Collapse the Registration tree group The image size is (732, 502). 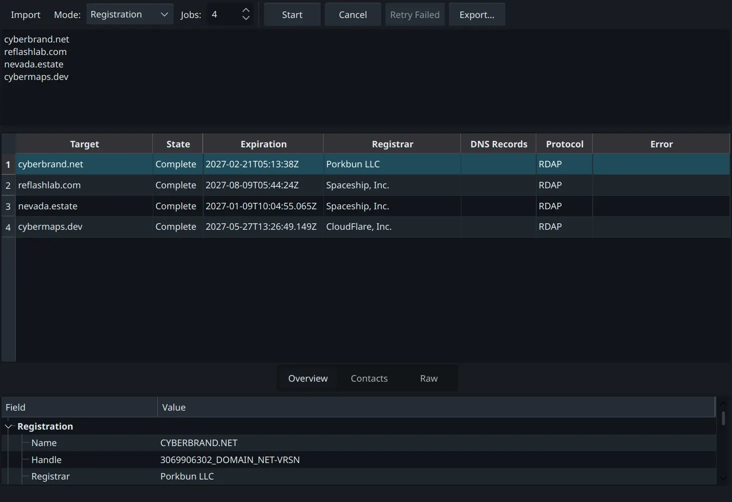8,426
